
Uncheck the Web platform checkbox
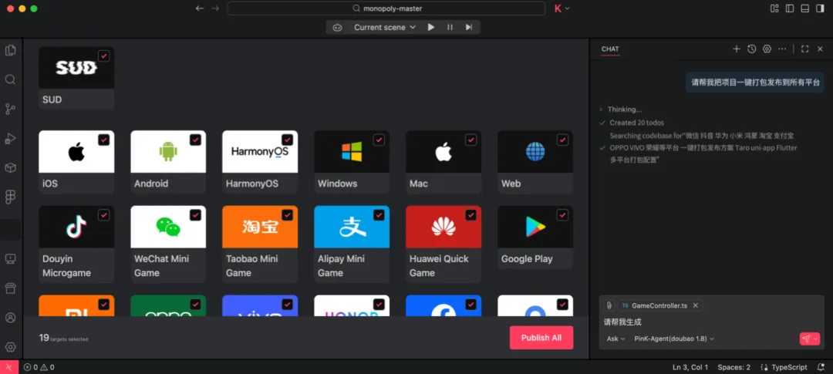pos(562,140)
